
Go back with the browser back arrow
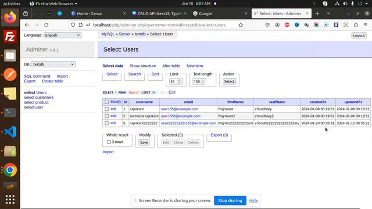coord(27,25)
